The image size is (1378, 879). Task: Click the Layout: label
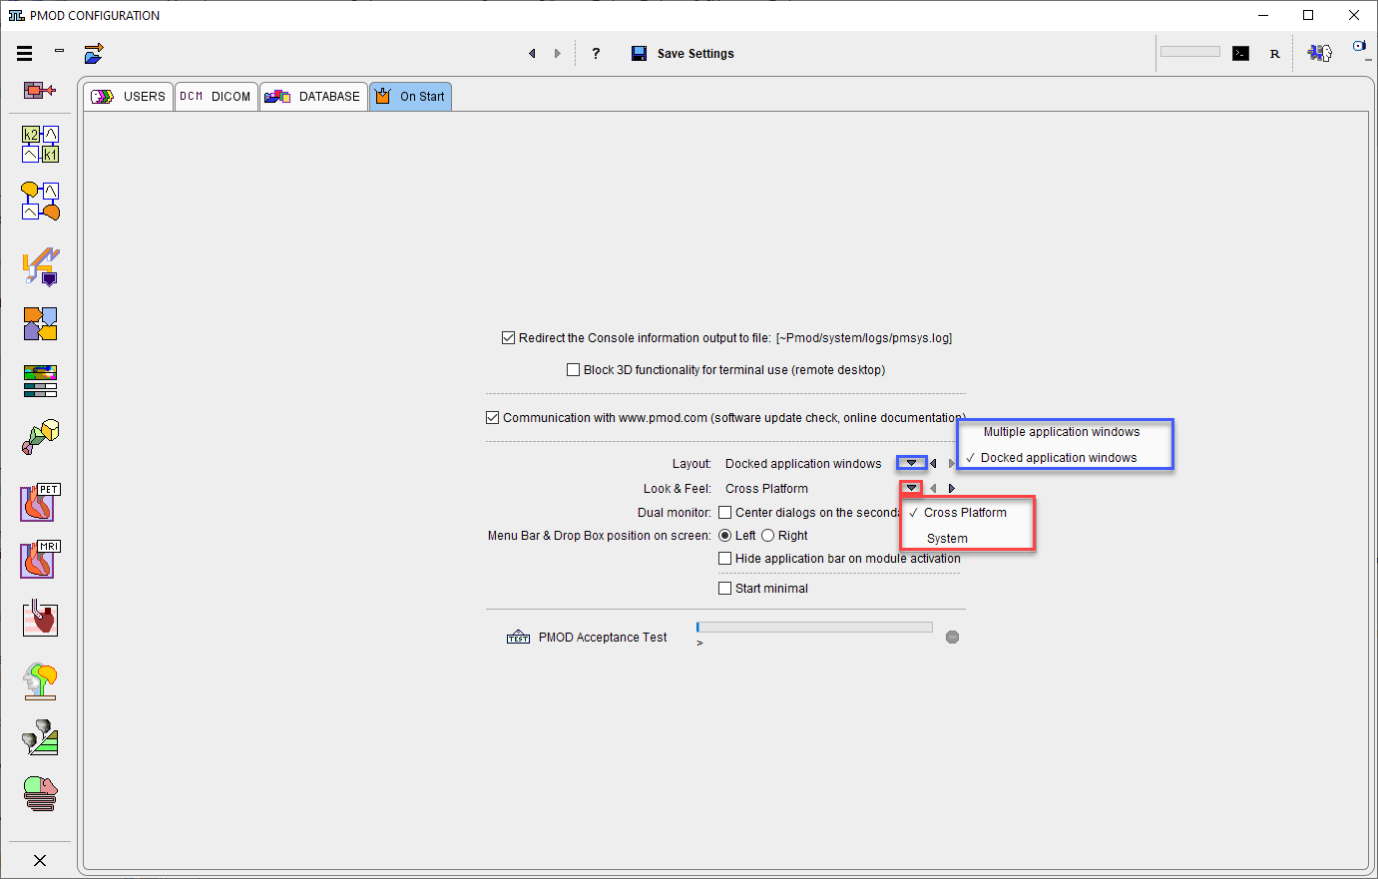pos(691,464)
